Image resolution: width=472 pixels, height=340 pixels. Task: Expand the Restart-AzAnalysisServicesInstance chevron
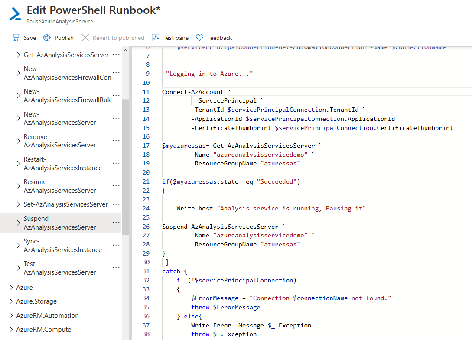(x=18, y=164)
